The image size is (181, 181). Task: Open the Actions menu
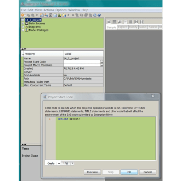49,10
